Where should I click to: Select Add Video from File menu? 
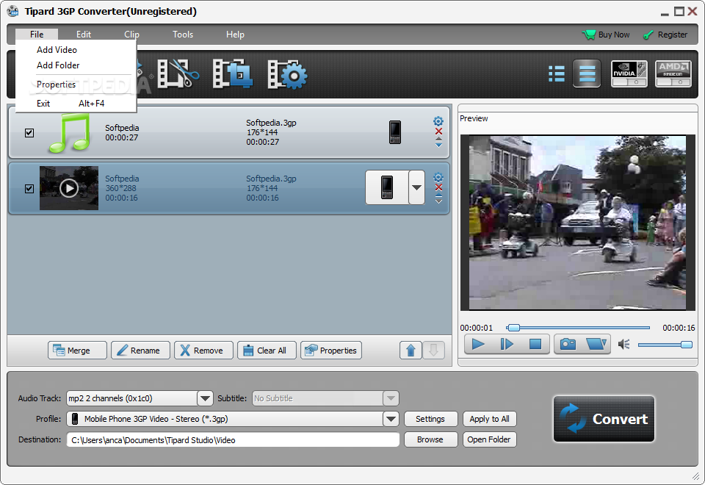tap(76, 50)
